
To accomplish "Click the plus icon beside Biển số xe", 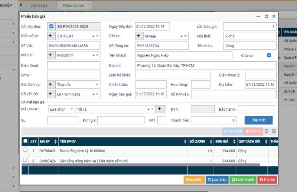I will [x=51, y=36].
